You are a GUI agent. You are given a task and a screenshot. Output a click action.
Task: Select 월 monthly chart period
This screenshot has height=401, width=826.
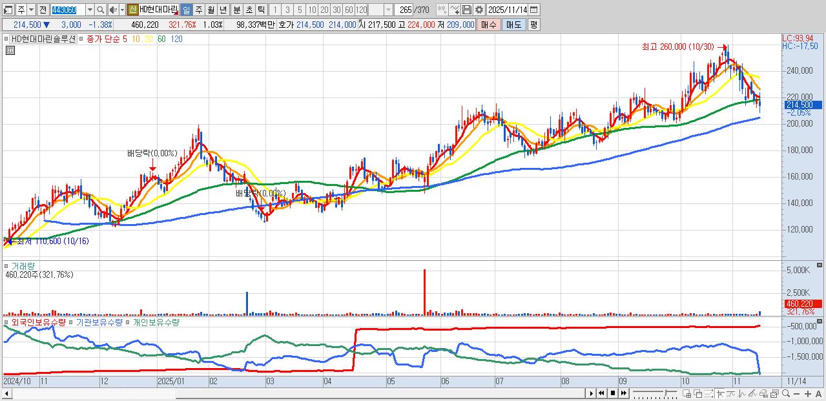(211, 10)
